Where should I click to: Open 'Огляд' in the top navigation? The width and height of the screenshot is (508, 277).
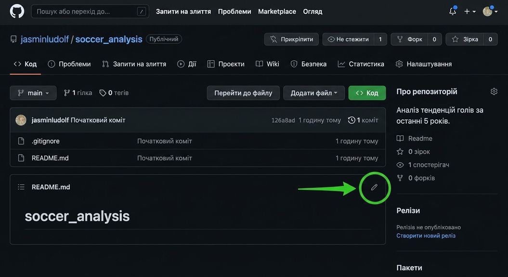pyautogui.click(x=313, y=12)
